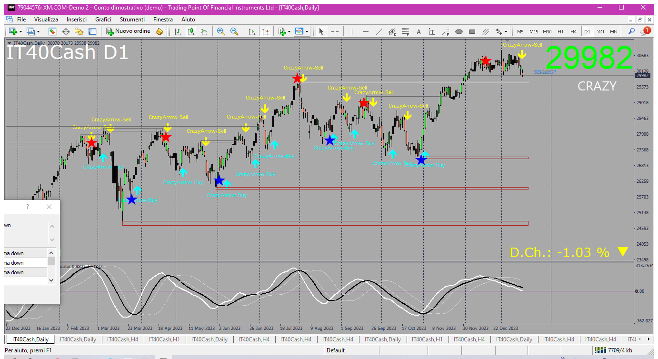
Task: Switch to M15 timeframe
Action: click(x=534, y=31)
